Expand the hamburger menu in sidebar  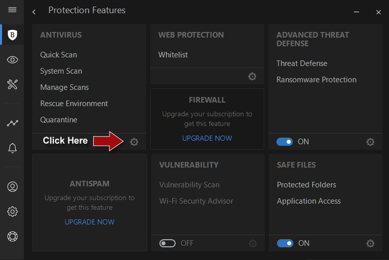[x=13, y=10]
